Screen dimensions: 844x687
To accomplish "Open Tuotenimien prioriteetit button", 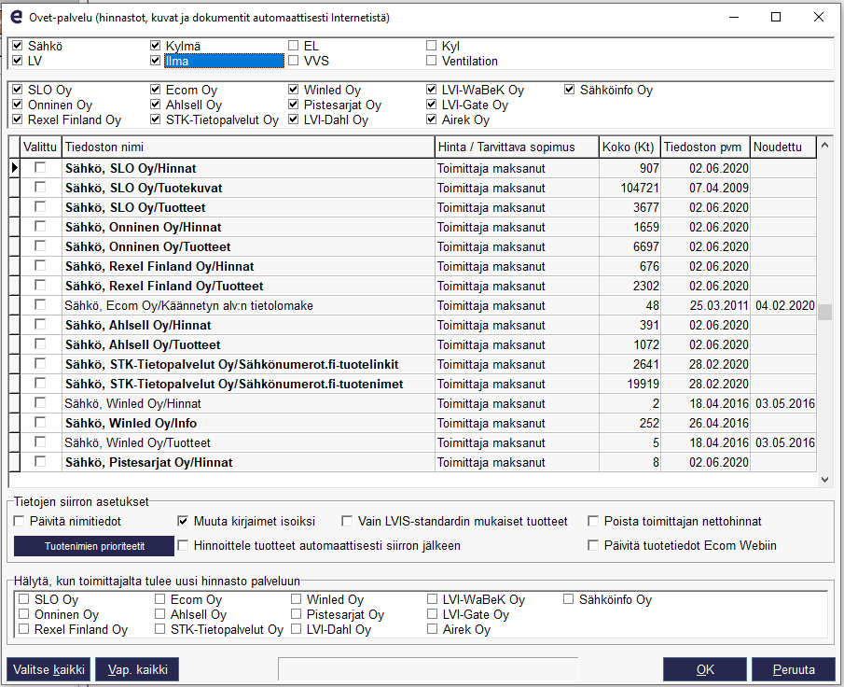I will click(x=94, y=546).
